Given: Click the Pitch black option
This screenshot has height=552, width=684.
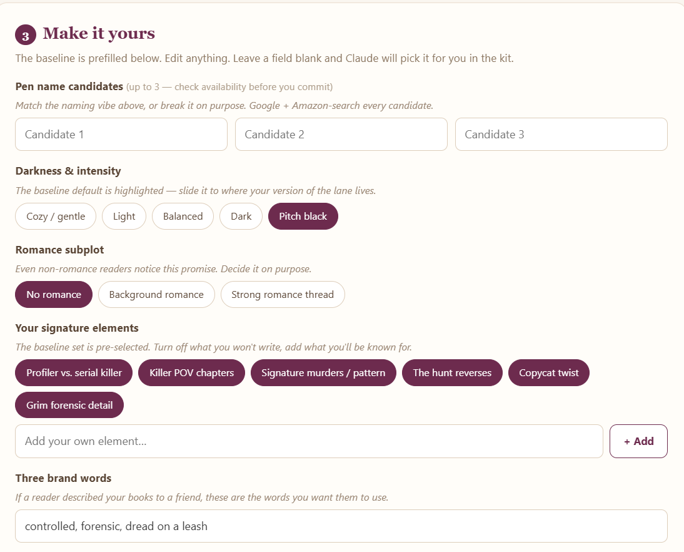Looking at the screenshot, I should pyautogui.click(x=303, y=216).
